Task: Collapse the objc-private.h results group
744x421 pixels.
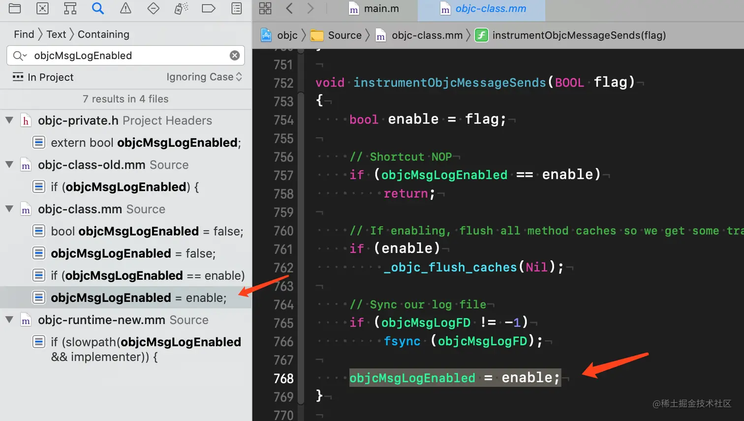Action: pos(9,120)
